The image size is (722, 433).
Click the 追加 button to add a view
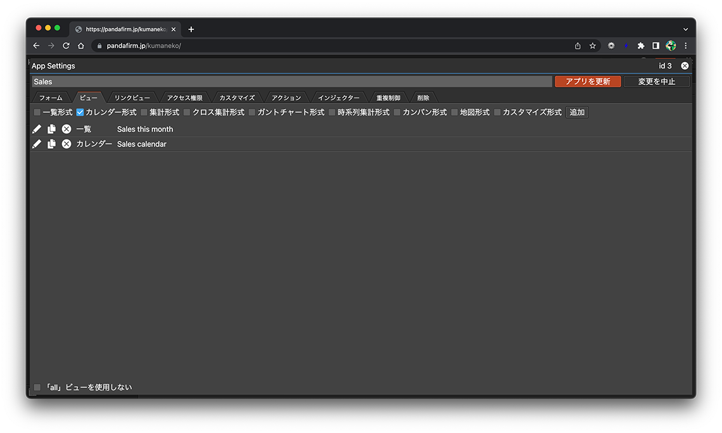pos(577,112)
